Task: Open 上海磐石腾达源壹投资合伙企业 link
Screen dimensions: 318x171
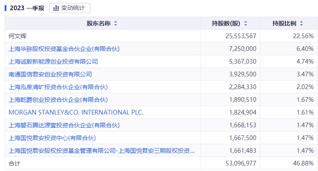Action: pyautogui.click(x=64, y=125)
